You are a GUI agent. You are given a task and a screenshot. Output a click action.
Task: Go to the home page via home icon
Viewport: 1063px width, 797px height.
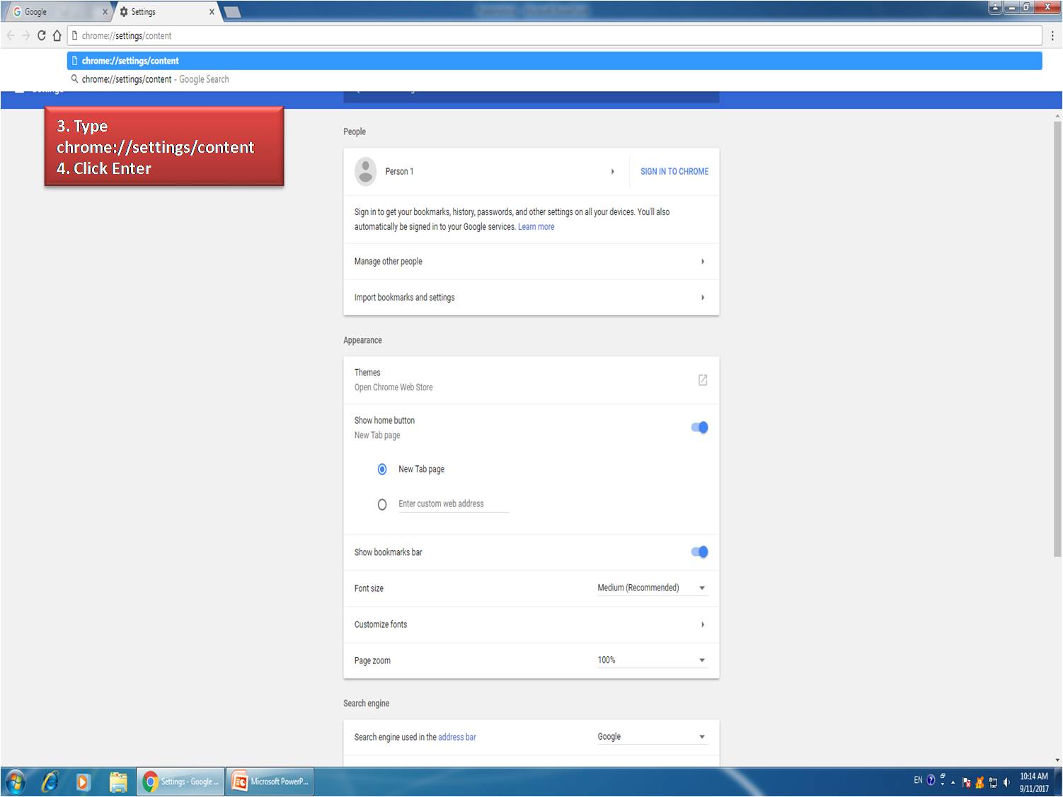tap(57, 35)
